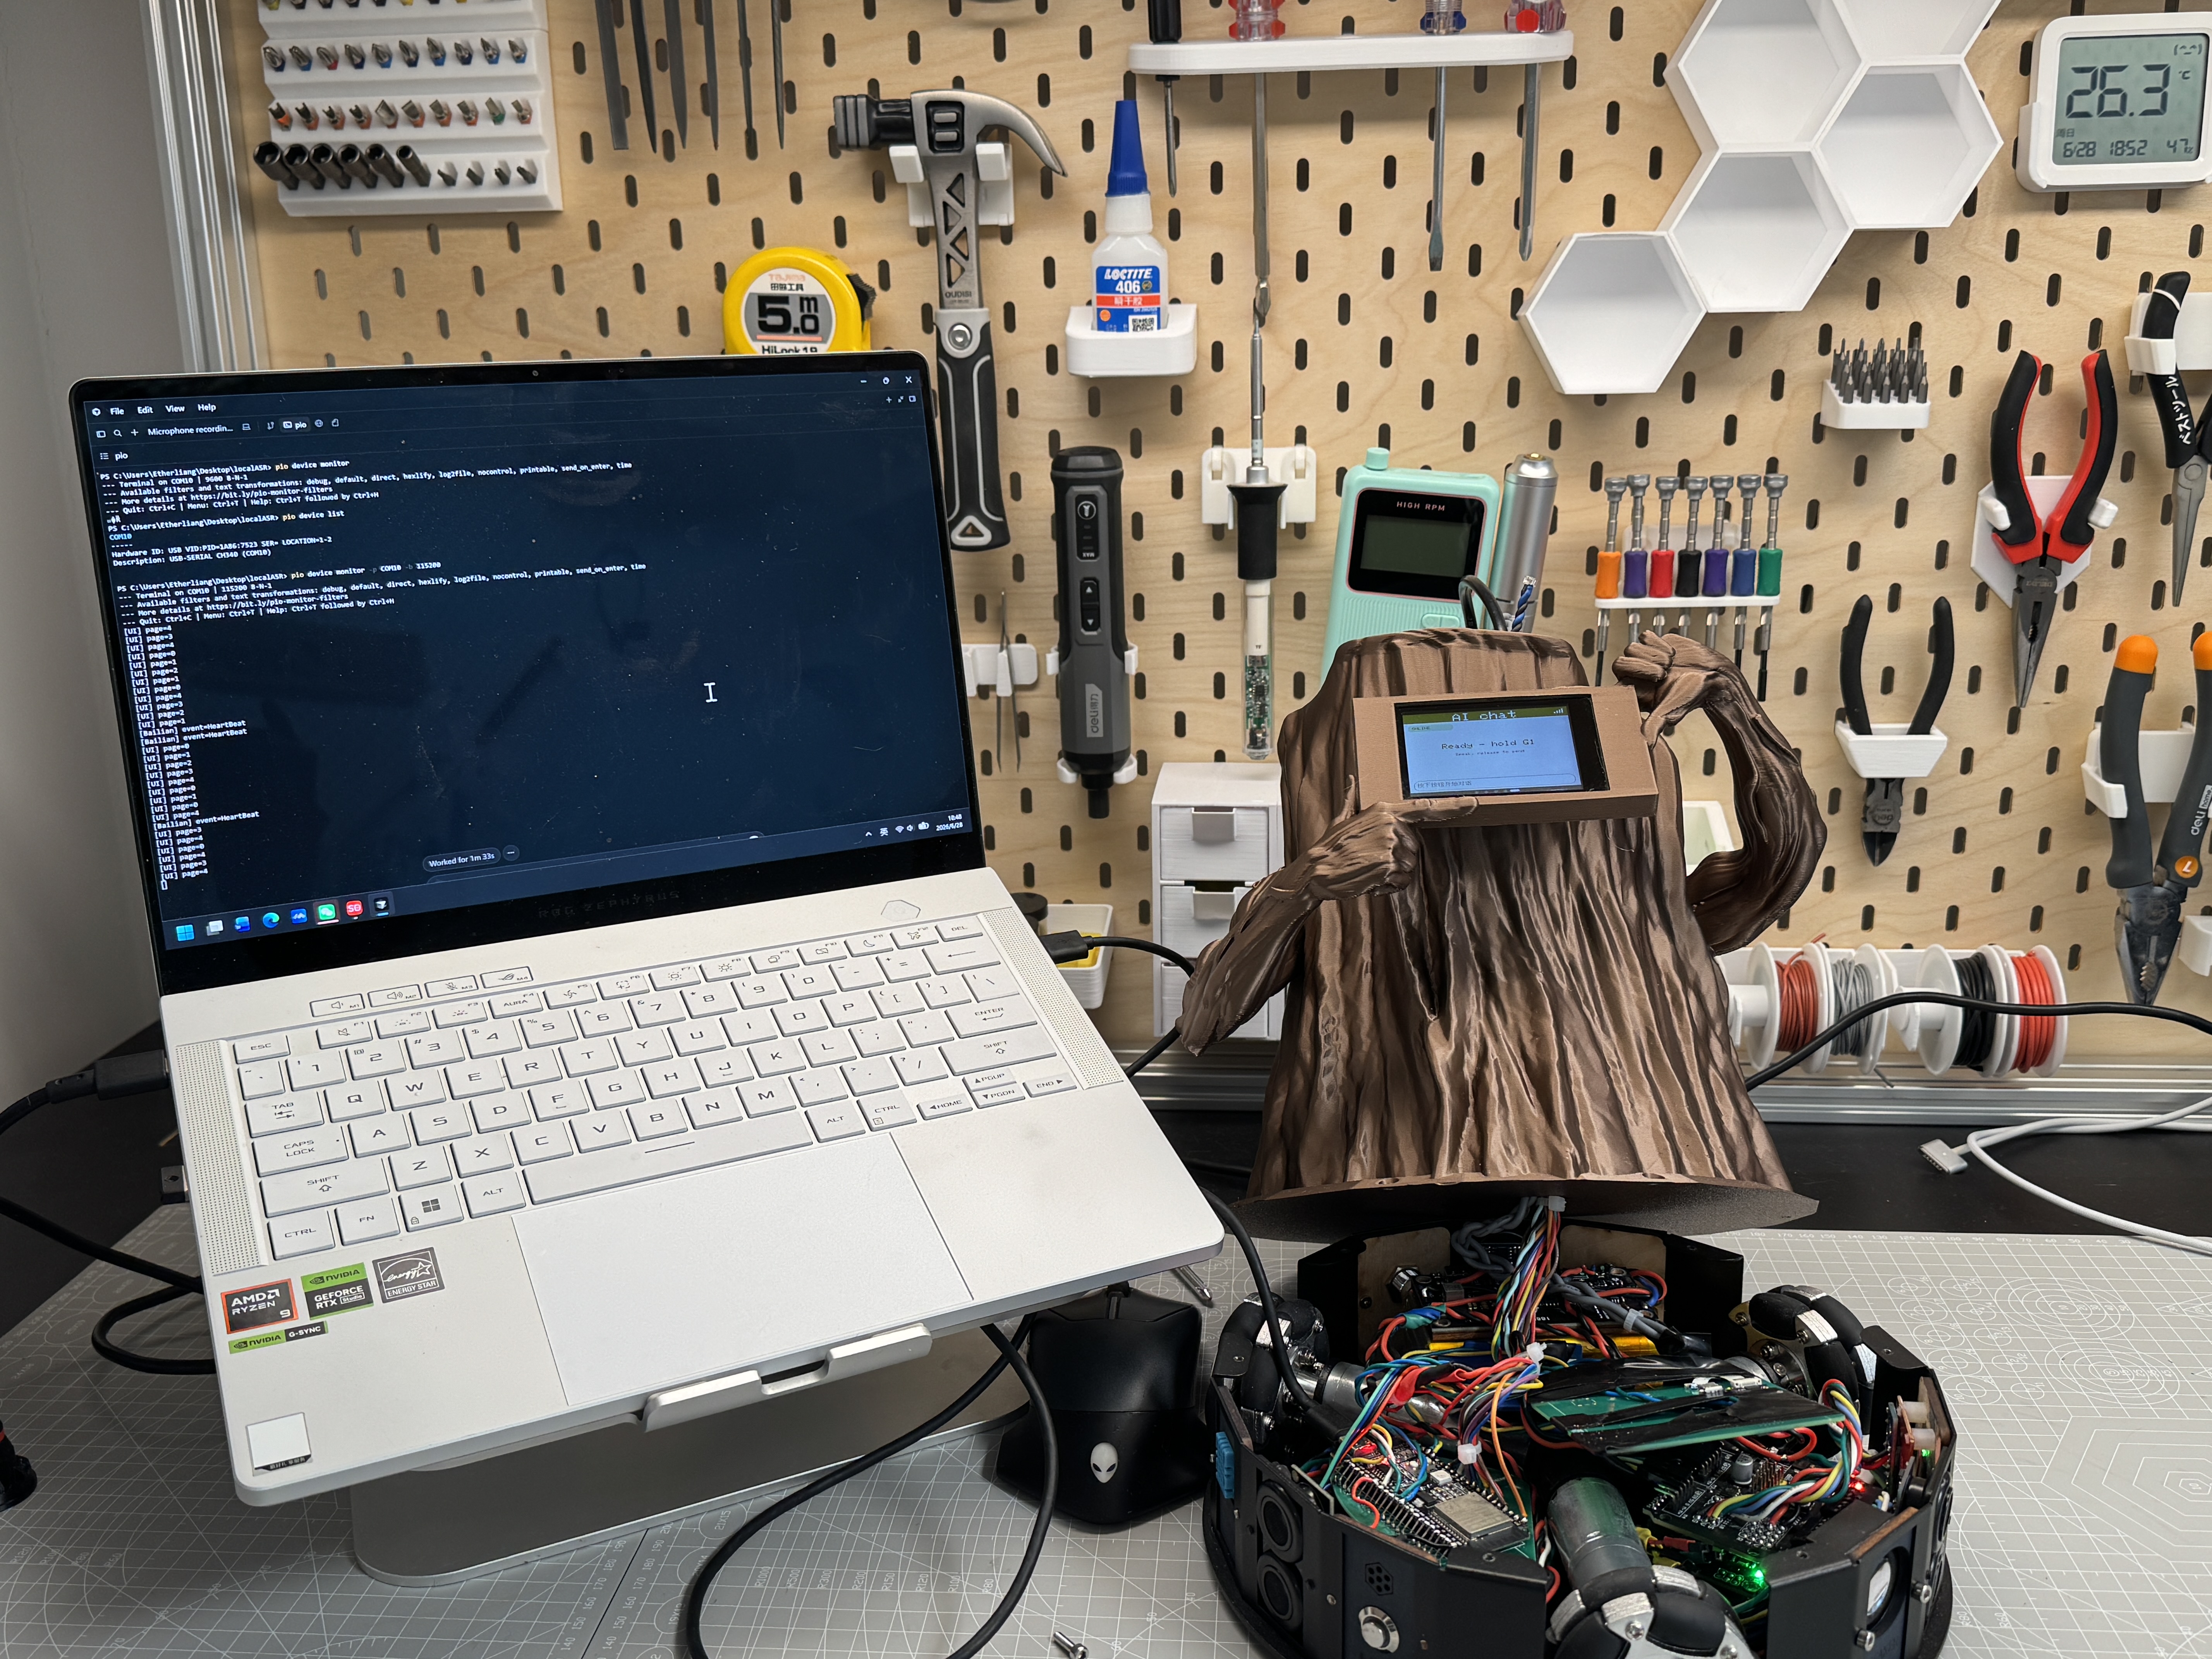The image size is (2212, 1659).
Task: Click the ellipsis button beside Worked for
Action: coord(511,853)
